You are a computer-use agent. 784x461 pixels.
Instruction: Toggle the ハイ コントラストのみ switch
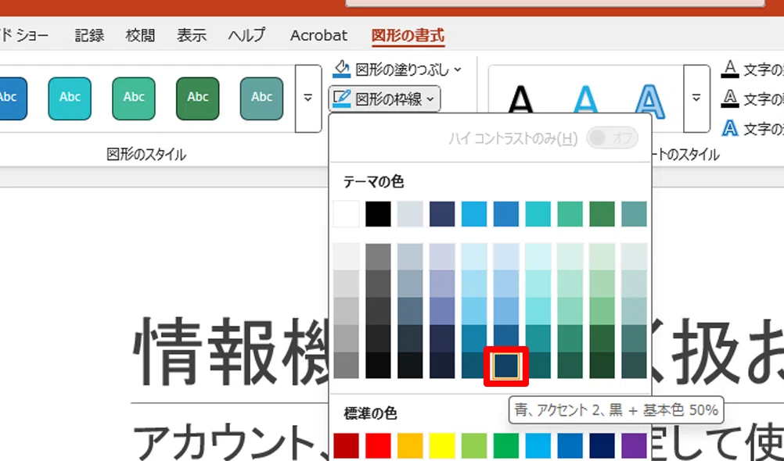(612, 138)
